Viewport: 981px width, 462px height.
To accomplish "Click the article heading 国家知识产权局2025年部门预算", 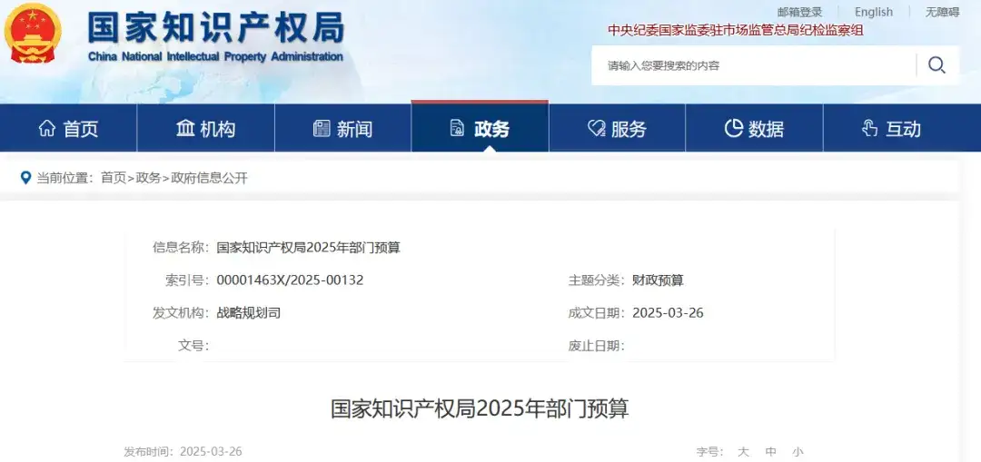I will click(480, 408).
